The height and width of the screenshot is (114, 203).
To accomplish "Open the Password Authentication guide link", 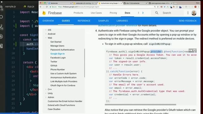I will tap(62, 50).
